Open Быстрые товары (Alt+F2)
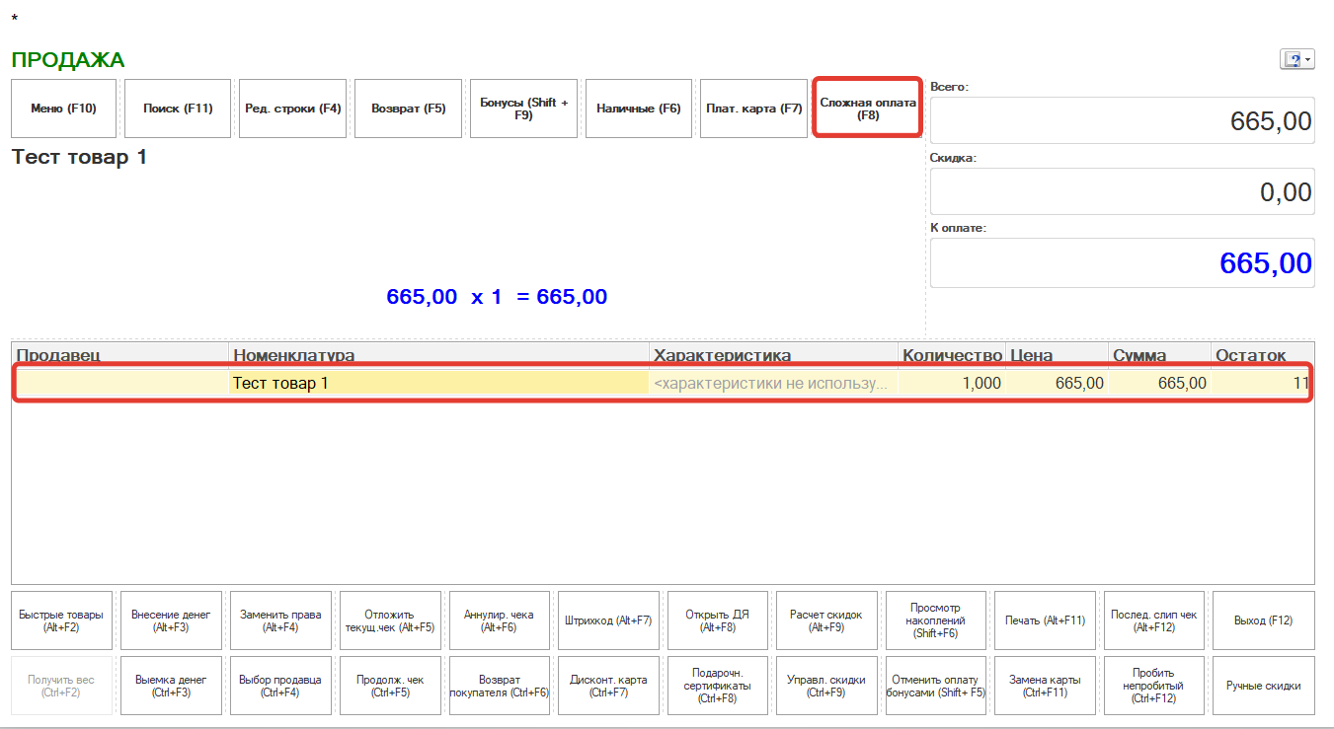The height and width of the screenshot is (729, 1334). (61, 620)
